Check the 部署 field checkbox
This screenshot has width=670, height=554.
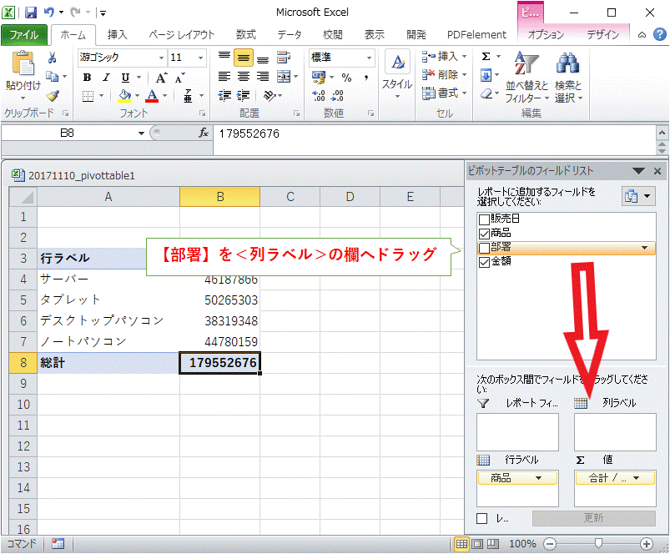[x=484, y=248]
